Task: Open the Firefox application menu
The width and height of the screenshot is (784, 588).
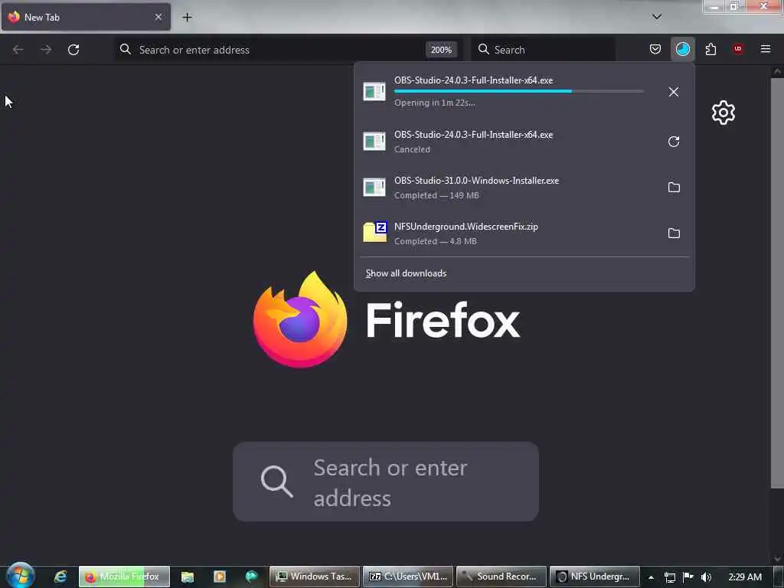Action: [766, 49]
